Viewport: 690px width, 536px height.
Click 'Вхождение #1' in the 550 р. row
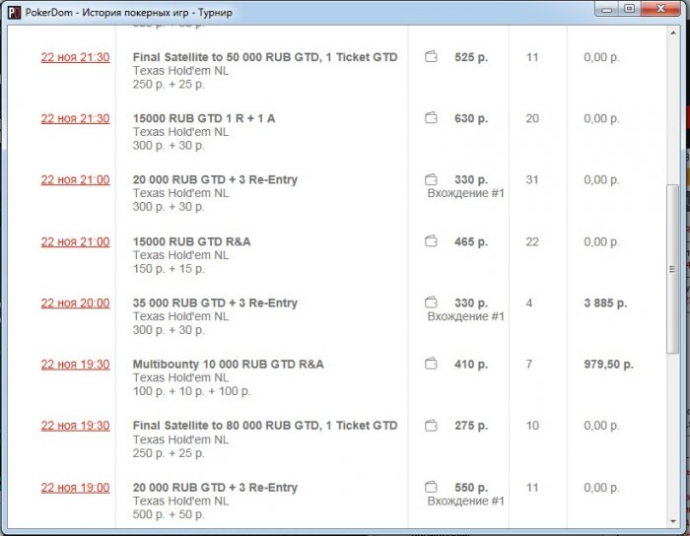[x=465, y=501]
